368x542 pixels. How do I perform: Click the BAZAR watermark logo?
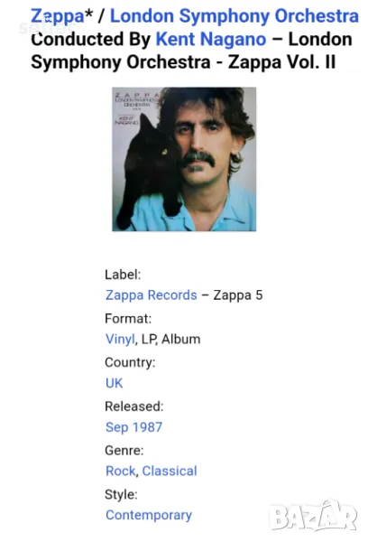[313, 516]
